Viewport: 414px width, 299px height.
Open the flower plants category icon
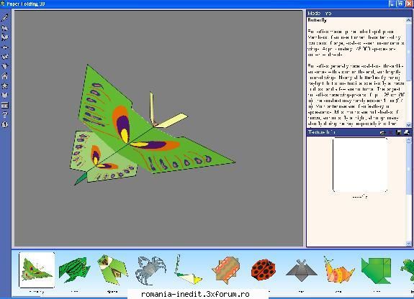click(5, 66)
